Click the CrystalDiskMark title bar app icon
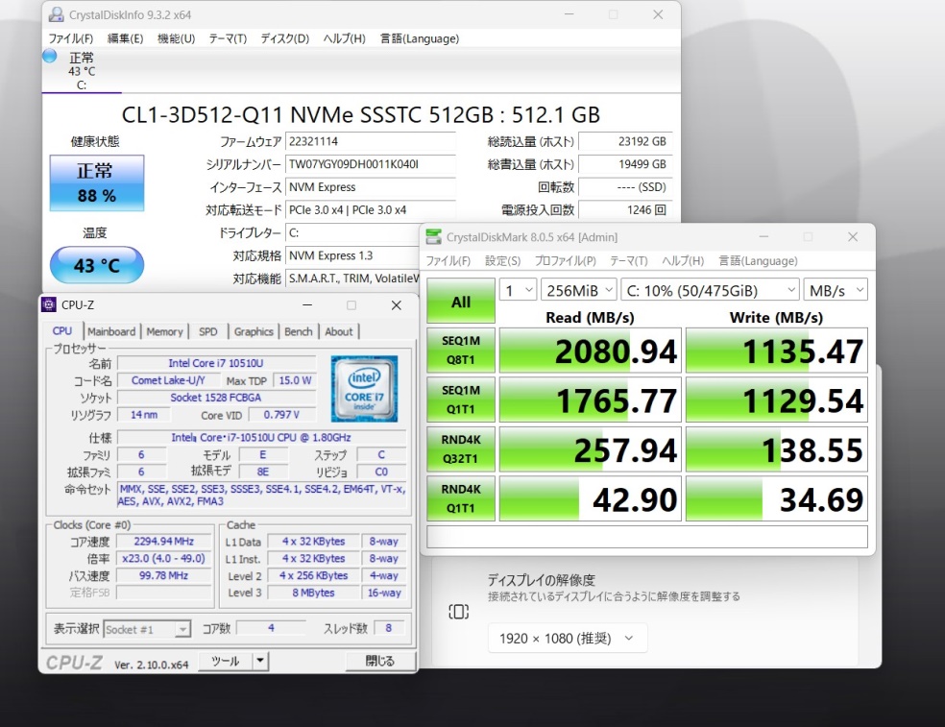Screen dimensions: 945x727 point(433,237)
